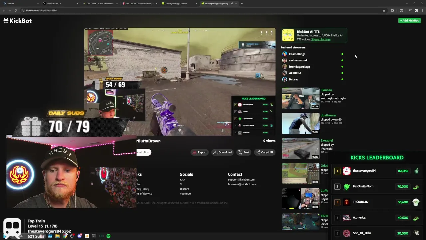The width and height of the screenshot is (426, 240).
Task: Open featured streamer ALYBOBA
Action: pyautogui.click(x=295, y=73)
